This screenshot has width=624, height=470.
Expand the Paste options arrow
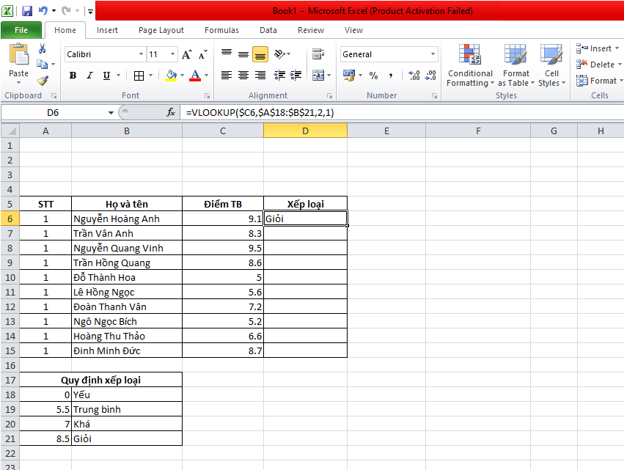(x=19, y=82)
